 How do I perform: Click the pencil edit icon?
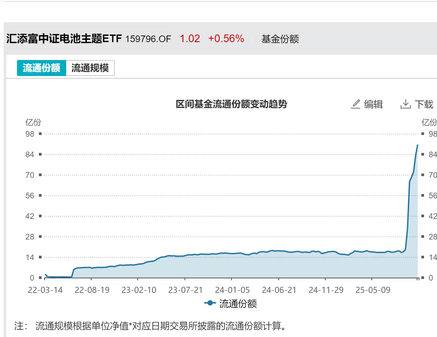point(356,104)
